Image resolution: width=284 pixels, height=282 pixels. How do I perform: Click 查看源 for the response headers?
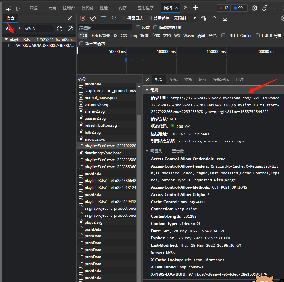pos(178,151)
